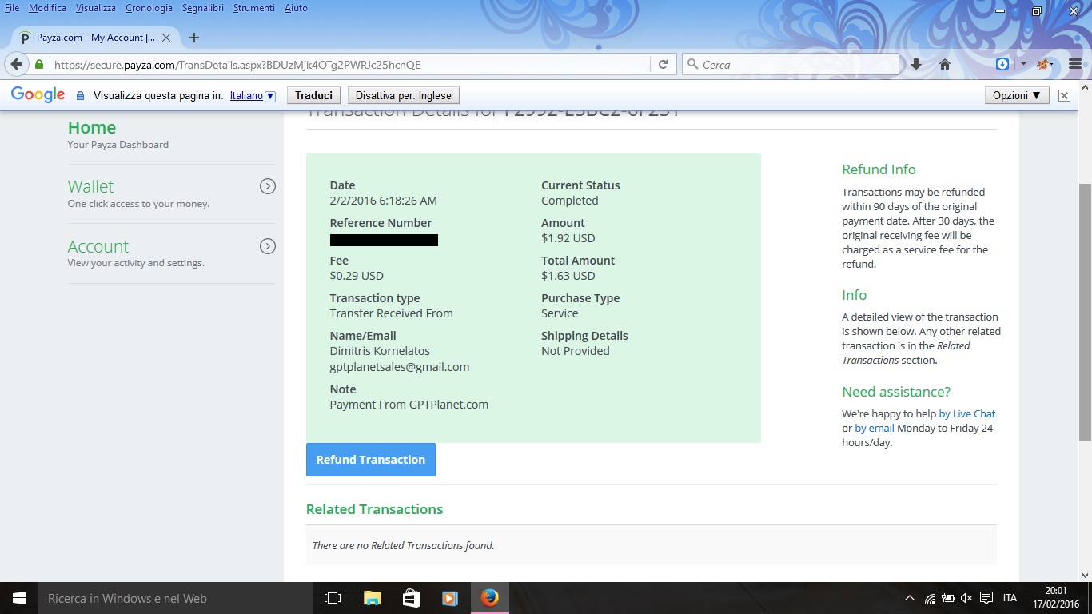The image size is (1092, 614).
Task: Reload the page with the refresh icon
Action: (663, 65)
